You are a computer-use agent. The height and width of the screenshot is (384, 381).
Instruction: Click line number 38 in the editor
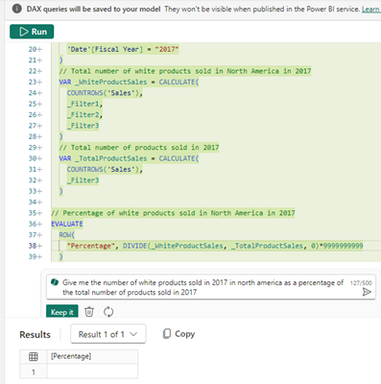[33, 246]
